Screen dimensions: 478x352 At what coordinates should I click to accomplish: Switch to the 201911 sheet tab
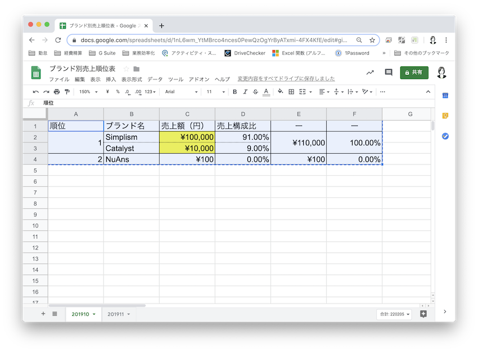coord(119,314)
